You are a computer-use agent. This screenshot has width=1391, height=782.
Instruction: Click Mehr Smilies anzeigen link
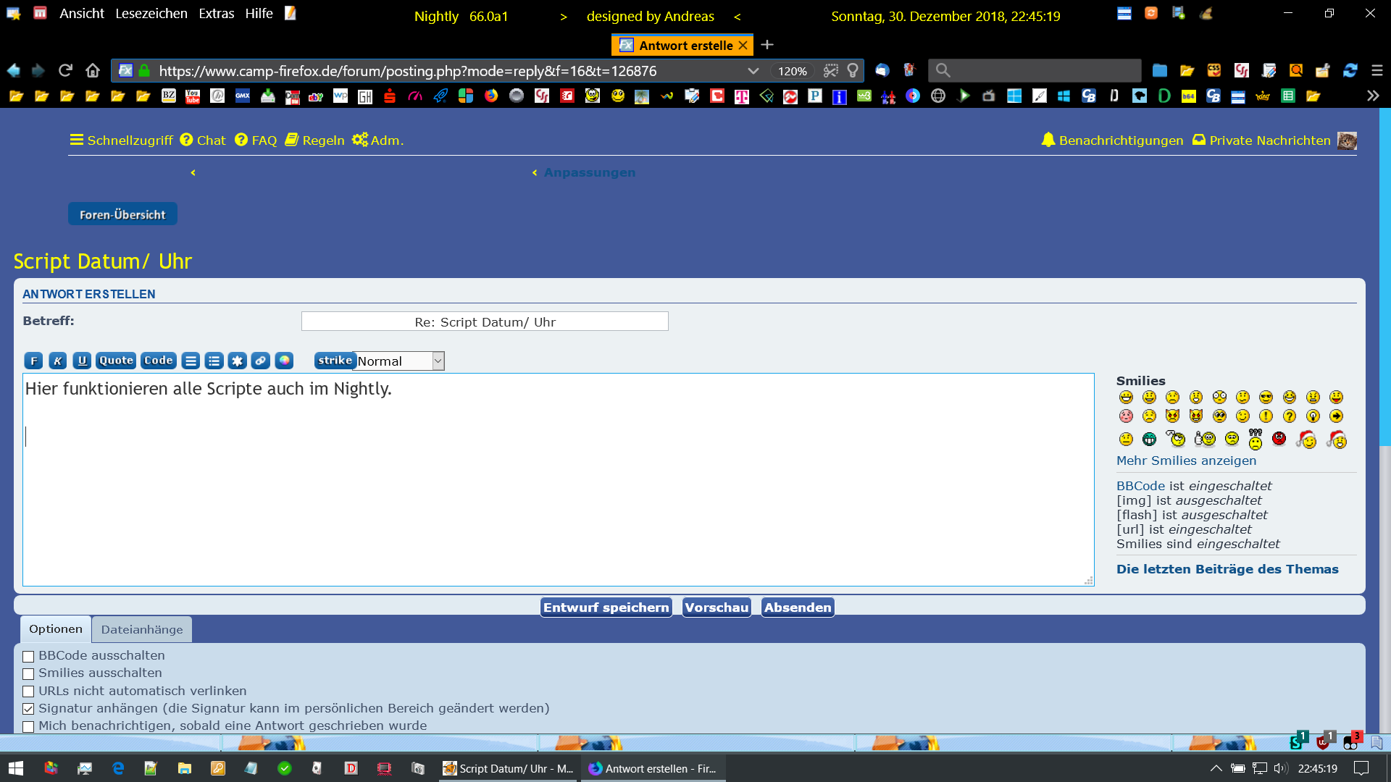pyautogui.click(x=1186, y=461)
